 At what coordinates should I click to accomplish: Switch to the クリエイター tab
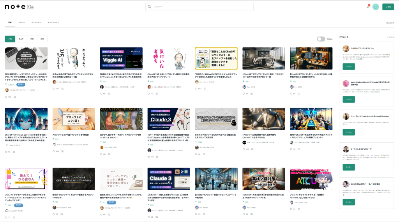36,23
